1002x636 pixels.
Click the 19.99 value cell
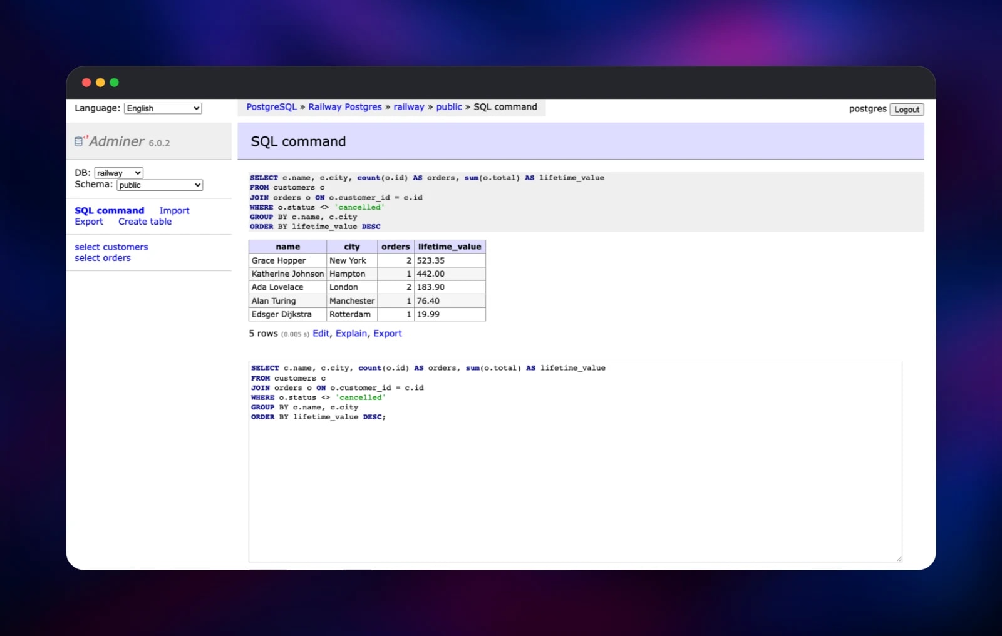(x=450, y=314)
